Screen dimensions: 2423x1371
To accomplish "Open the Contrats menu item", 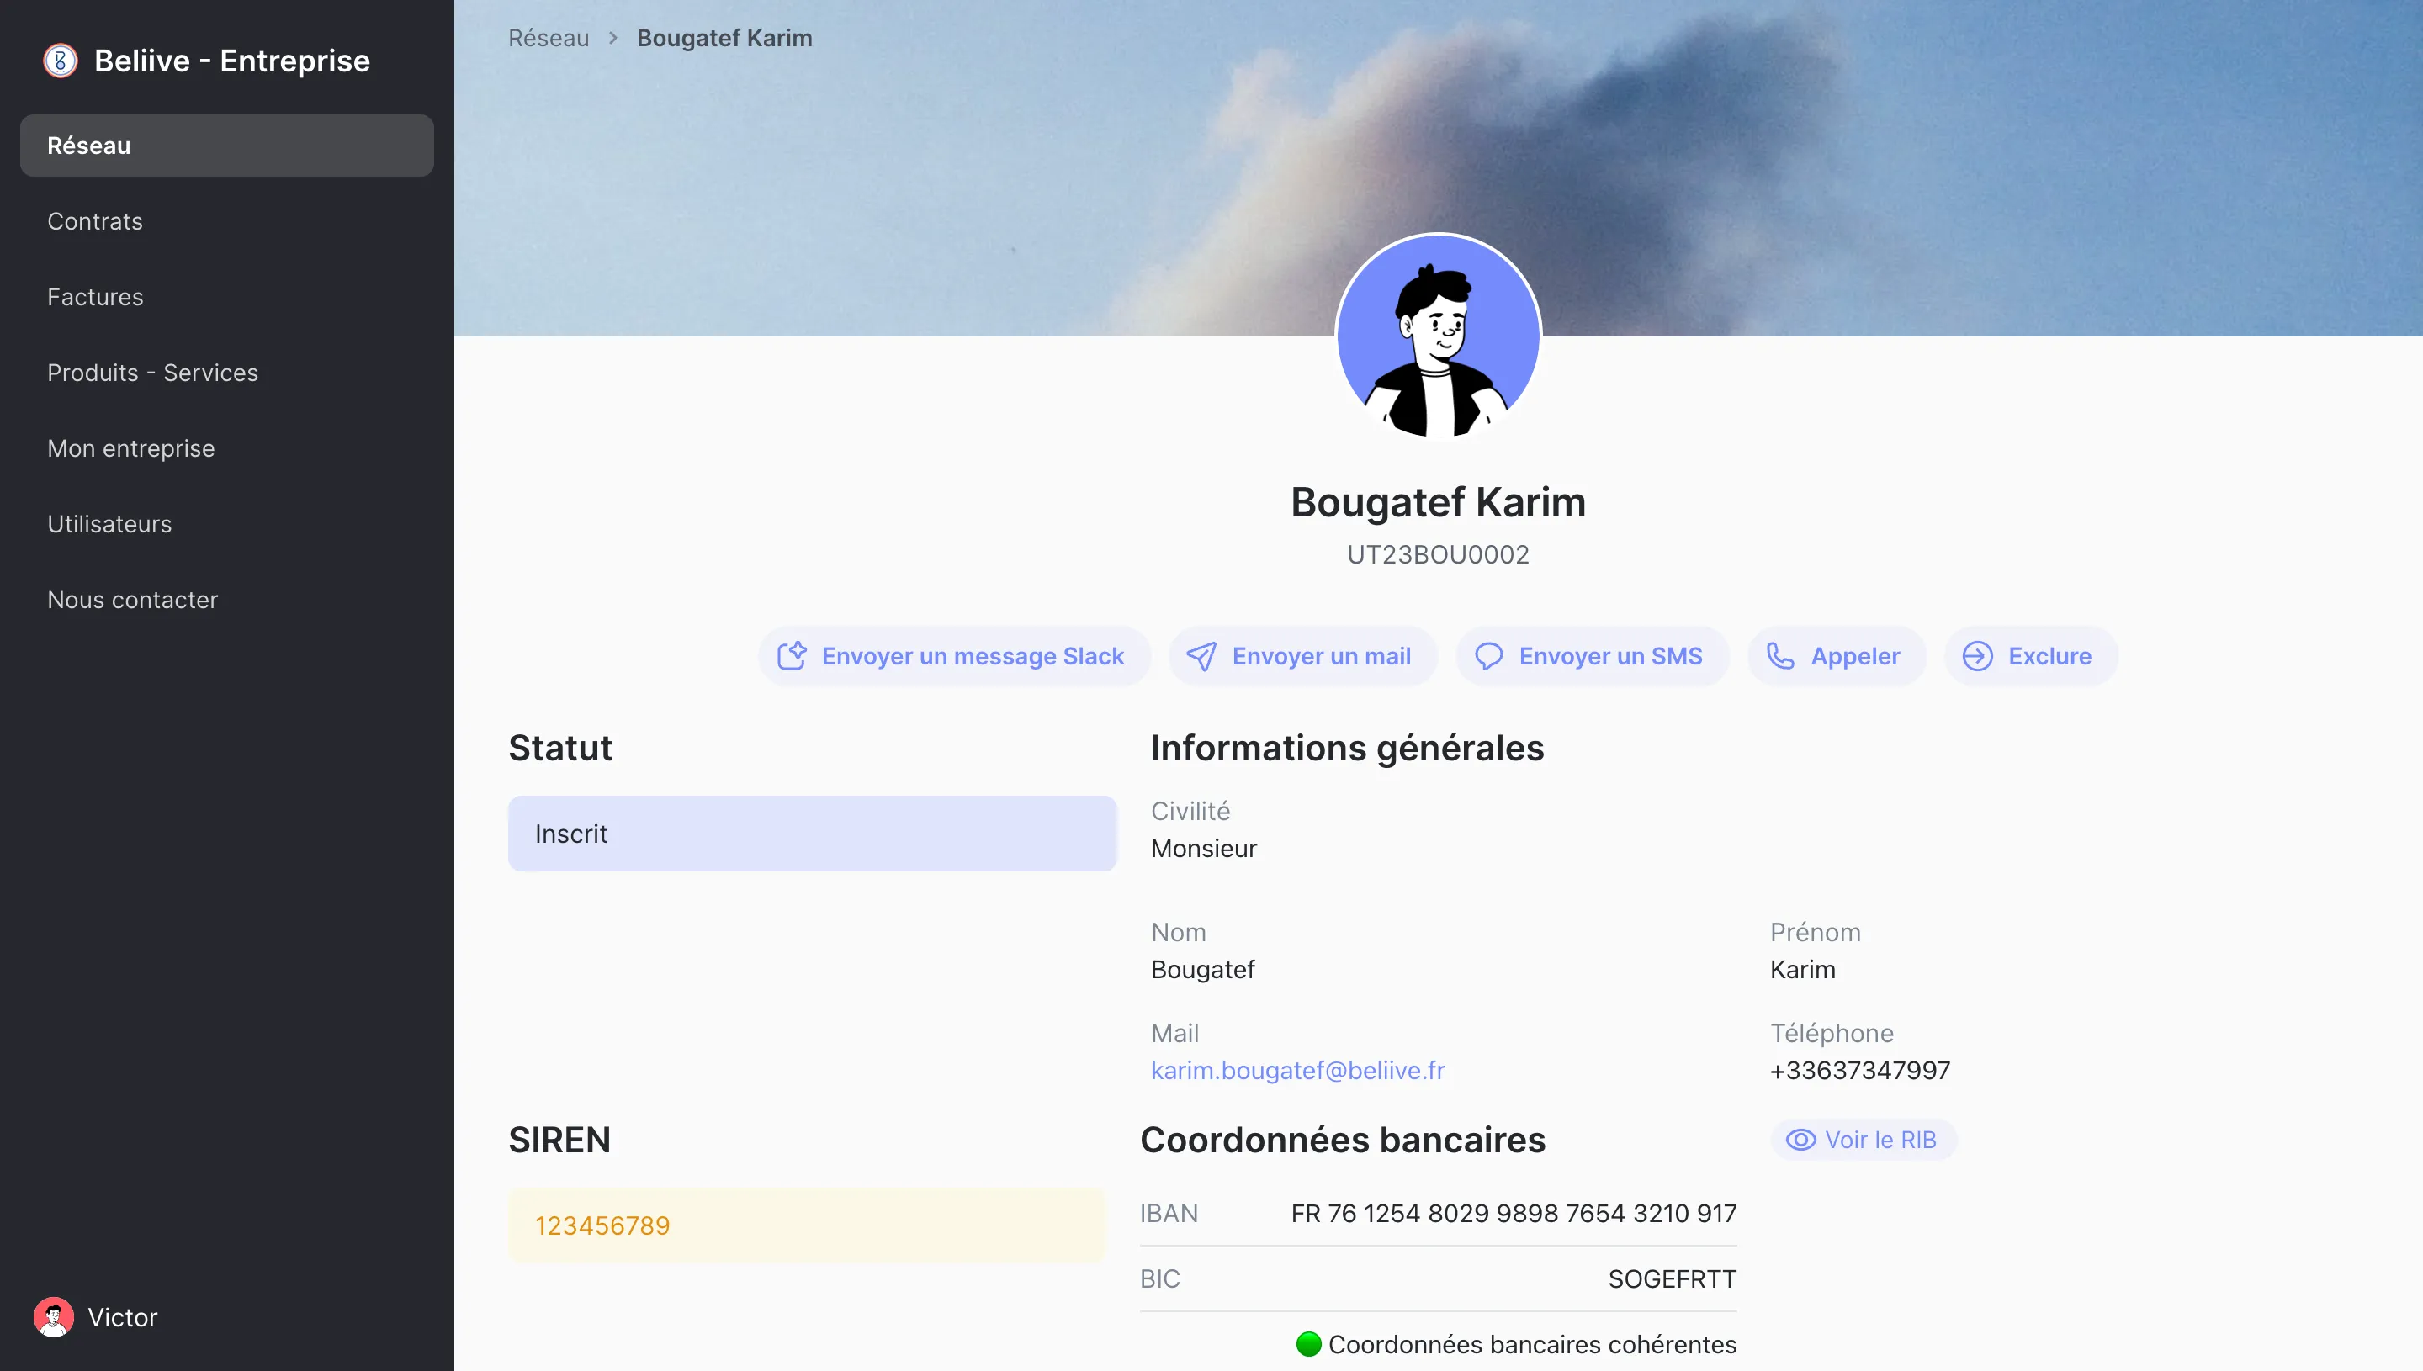I will pos(95,221).
